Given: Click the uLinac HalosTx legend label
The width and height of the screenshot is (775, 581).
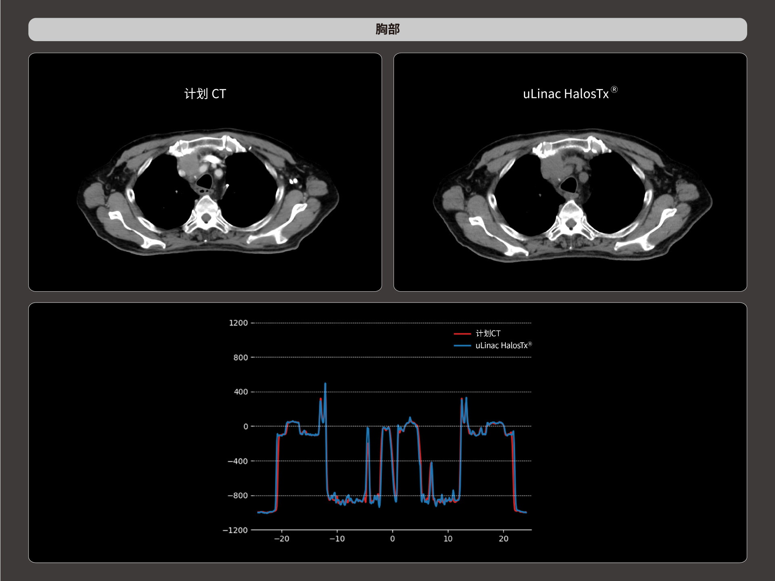Looking at the screenshot, I should [x=503, y=345].
